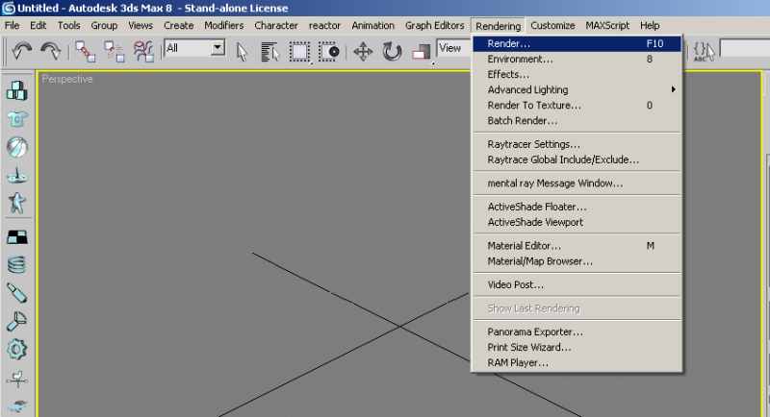Click the reactor Motor gear icon
Screen dimensions: 770x417
point(17,350)
